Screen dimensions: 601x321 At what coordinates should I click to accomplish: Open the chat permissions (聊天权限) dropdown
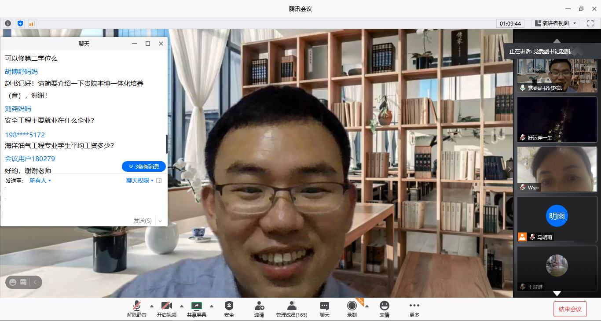(140, 181)
